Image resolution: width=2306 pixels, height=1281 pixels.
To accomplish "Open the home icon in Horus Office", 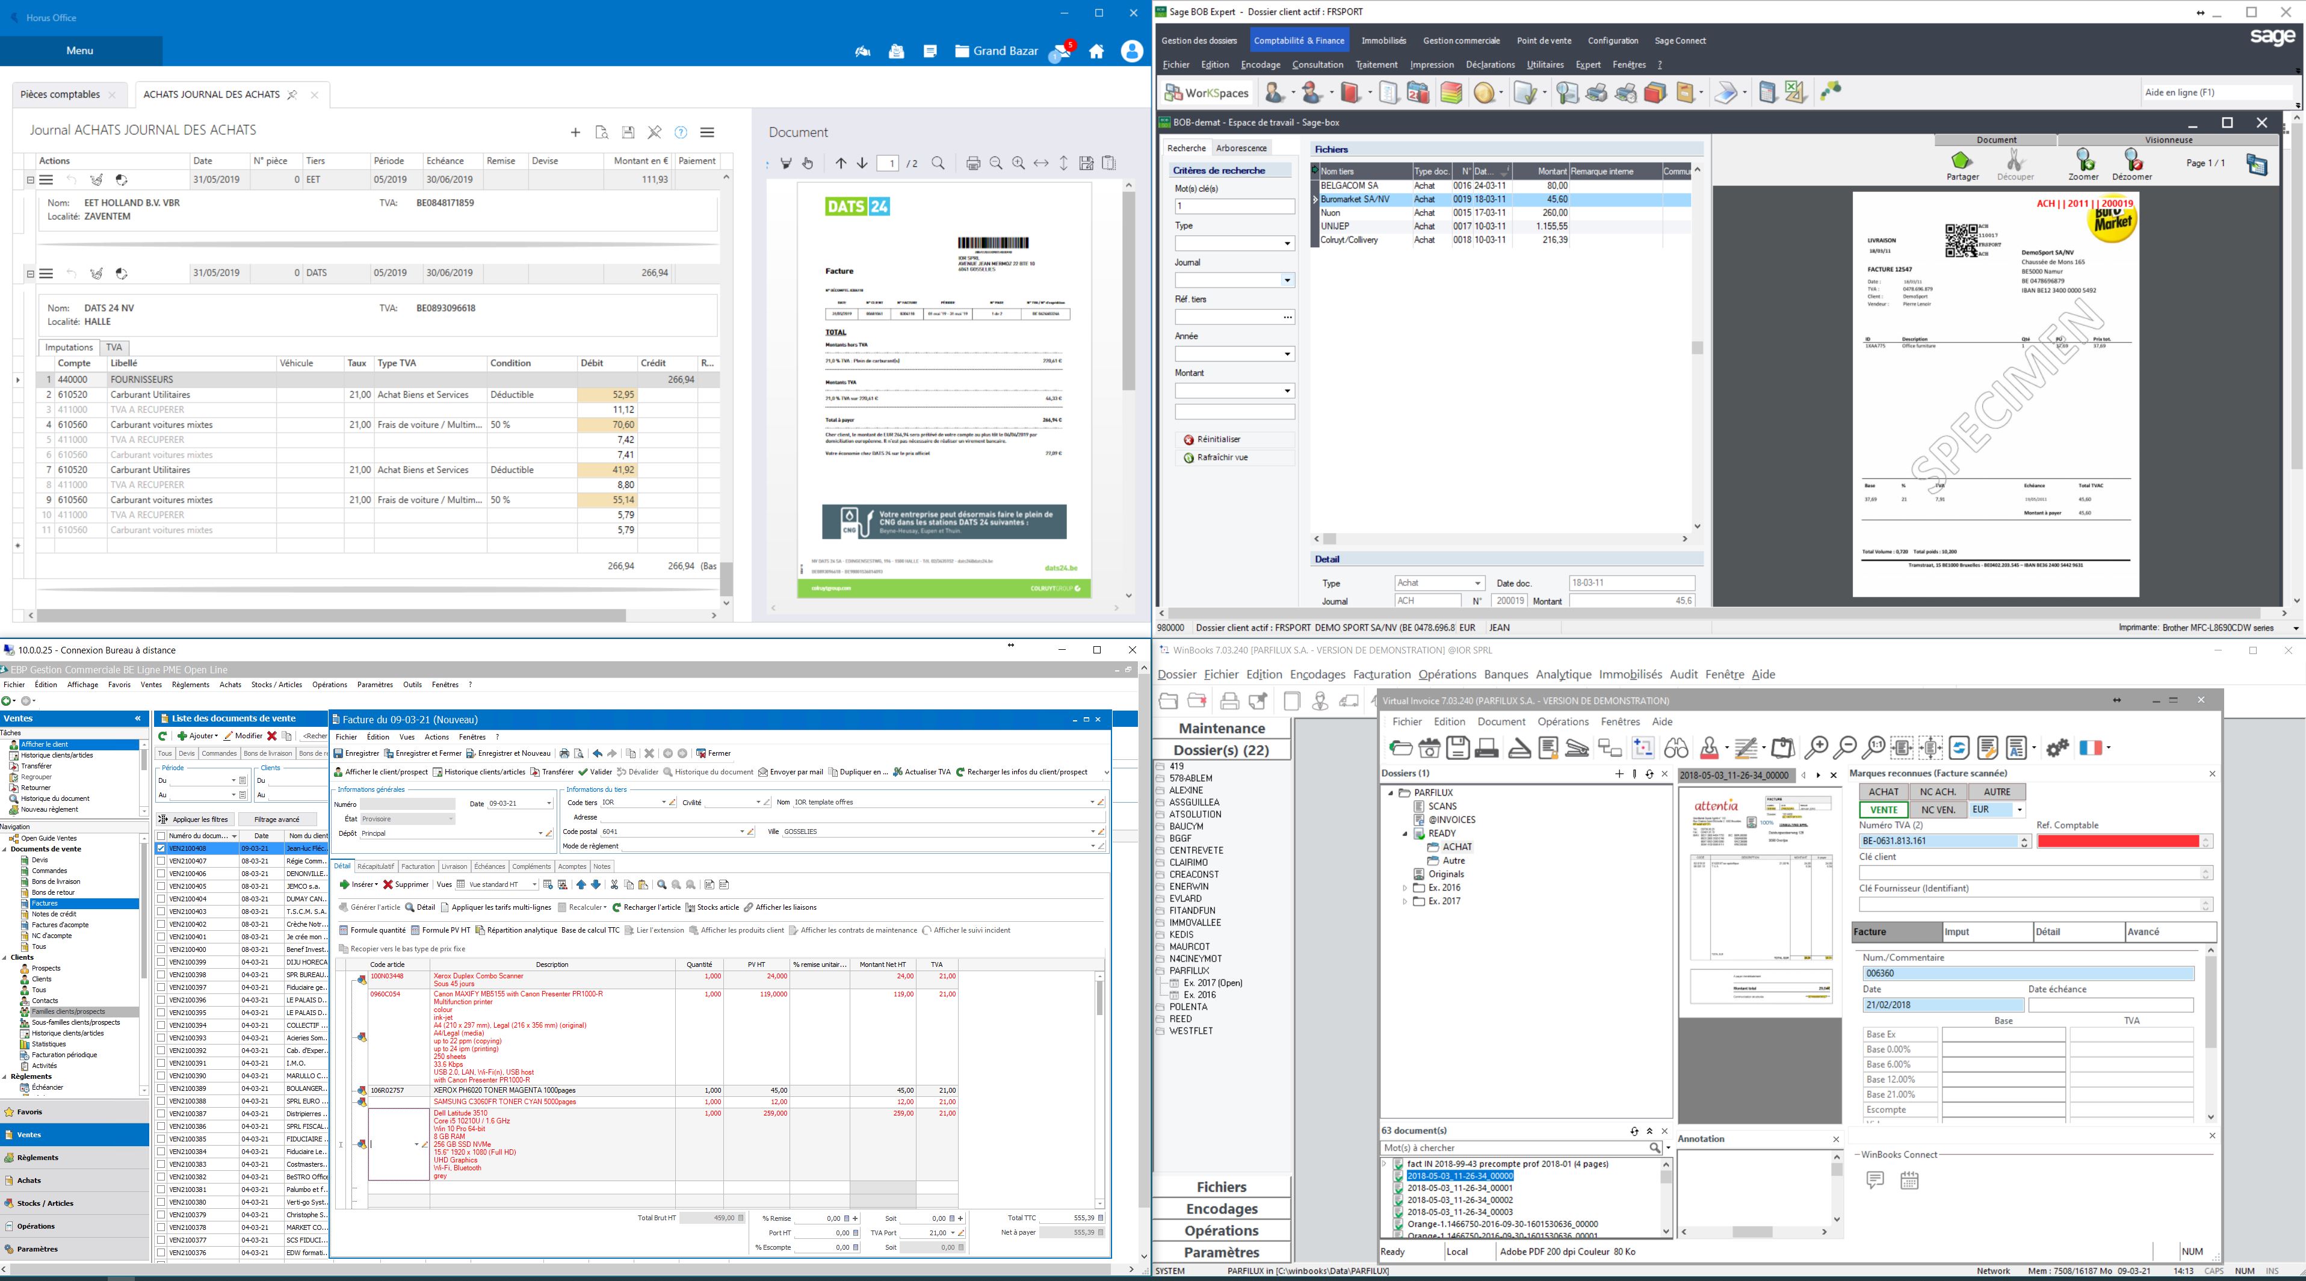I will (1096, 52).
